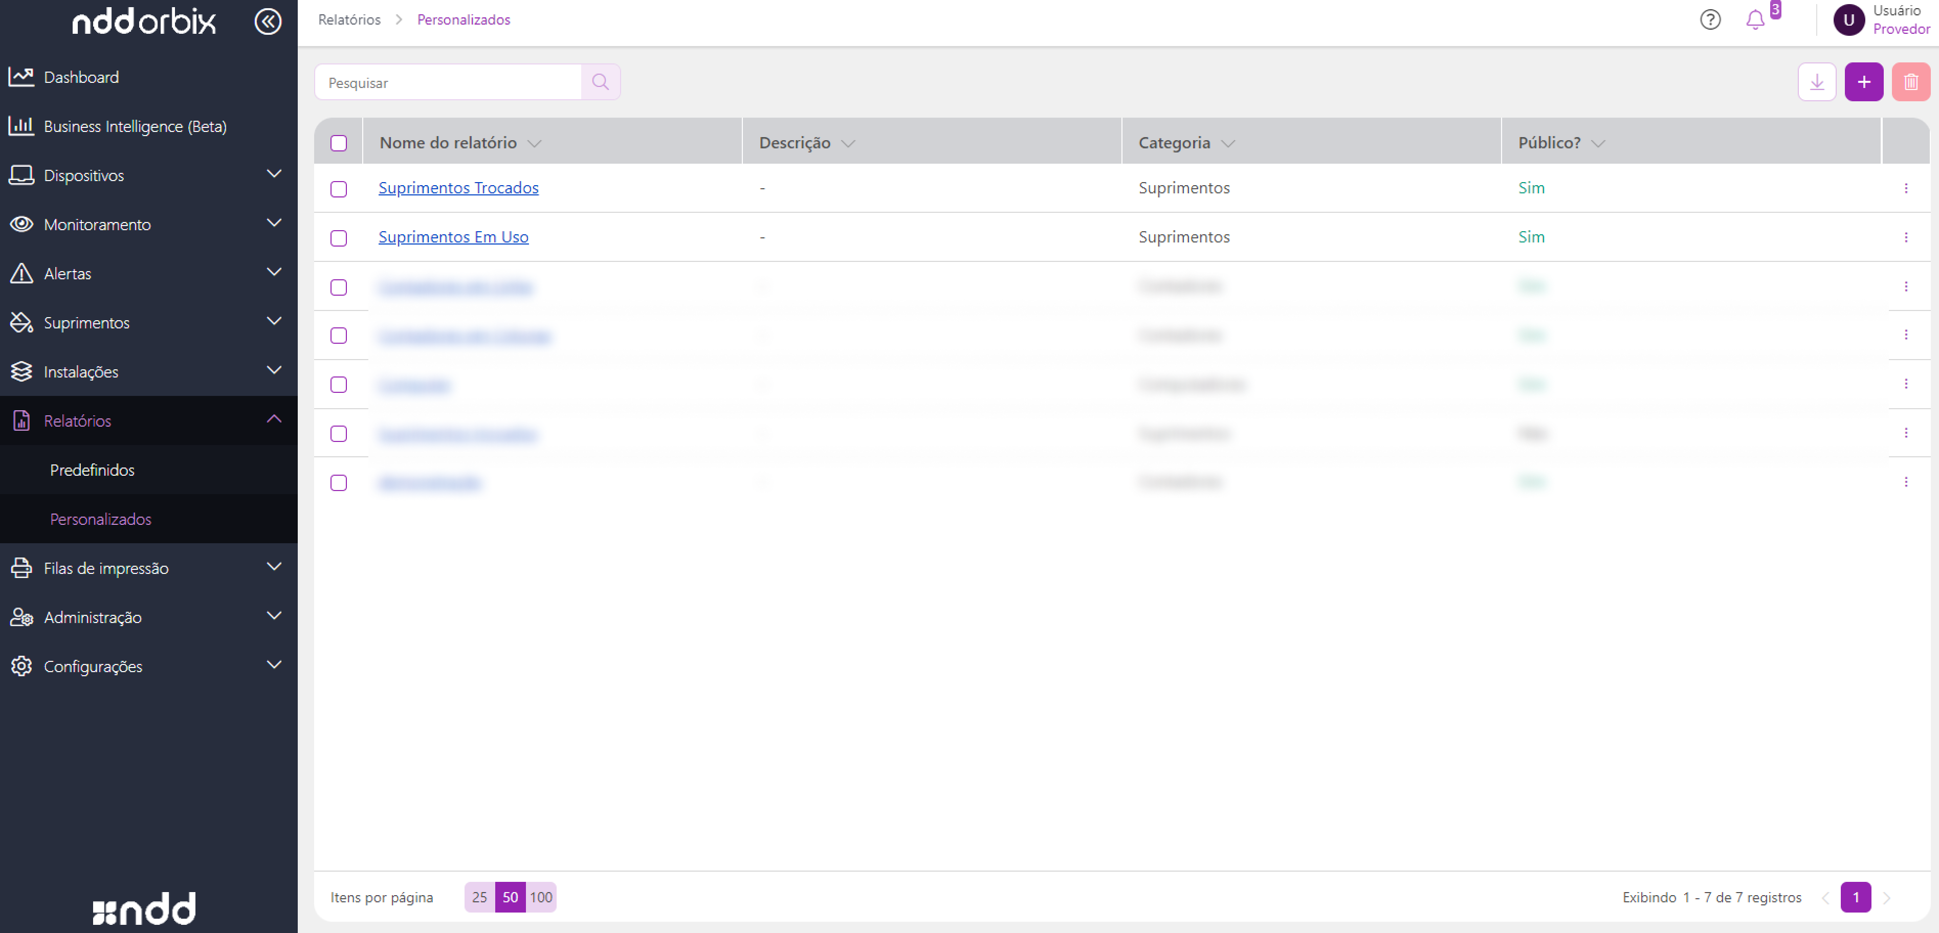Click the Filas de impressão printer icon
This screenshot has width=1939, height=933.
pyautogui.click(x=21, y=567)
